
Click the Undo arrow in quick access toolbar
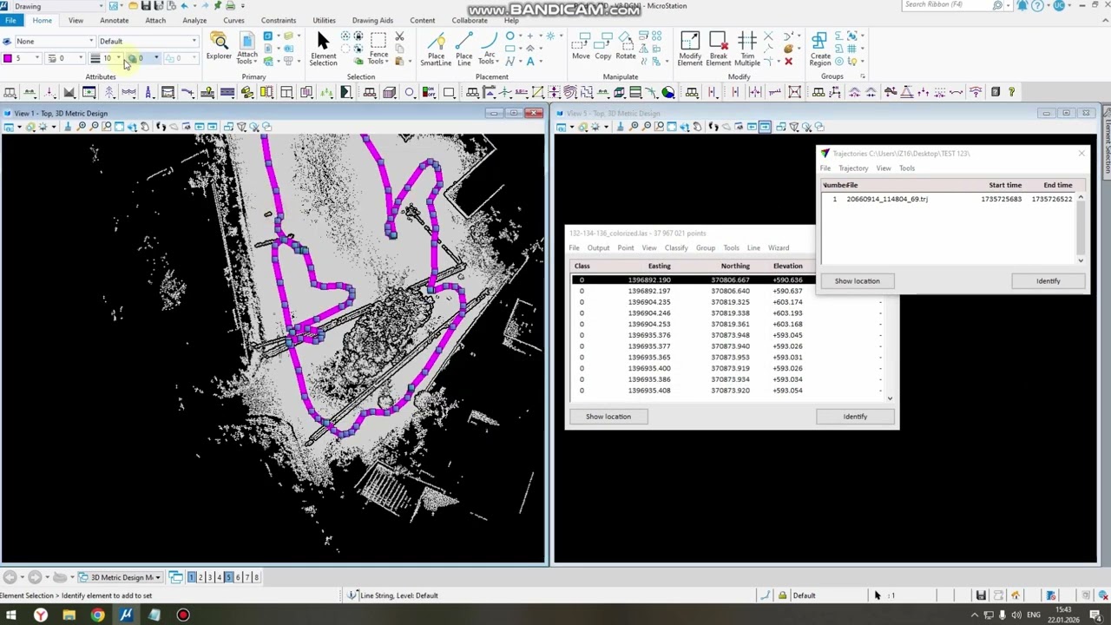[184, 6]
